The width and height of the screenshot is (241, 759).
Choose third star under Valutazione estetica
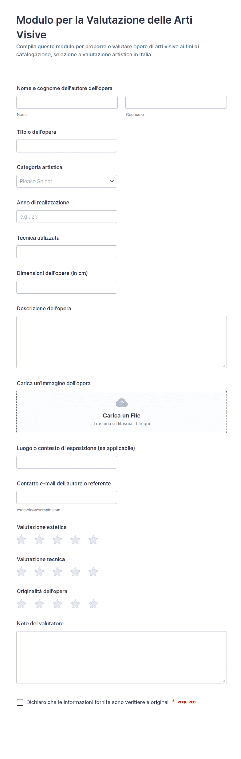tap(57, 540)
